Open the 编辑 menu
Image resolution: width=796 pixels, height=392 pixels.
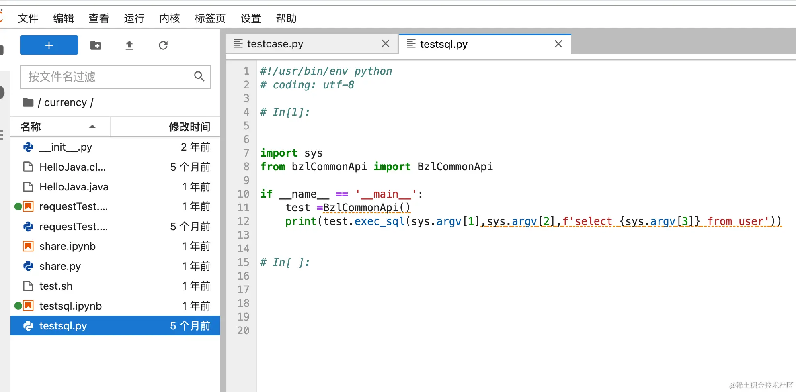coord(64,18)
